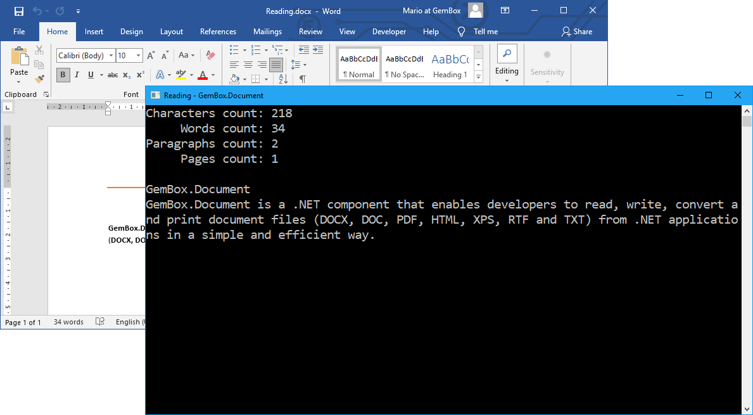Toggle italic formatting
Viewport: 753px width, 415px height.
(x=76, y=75)
